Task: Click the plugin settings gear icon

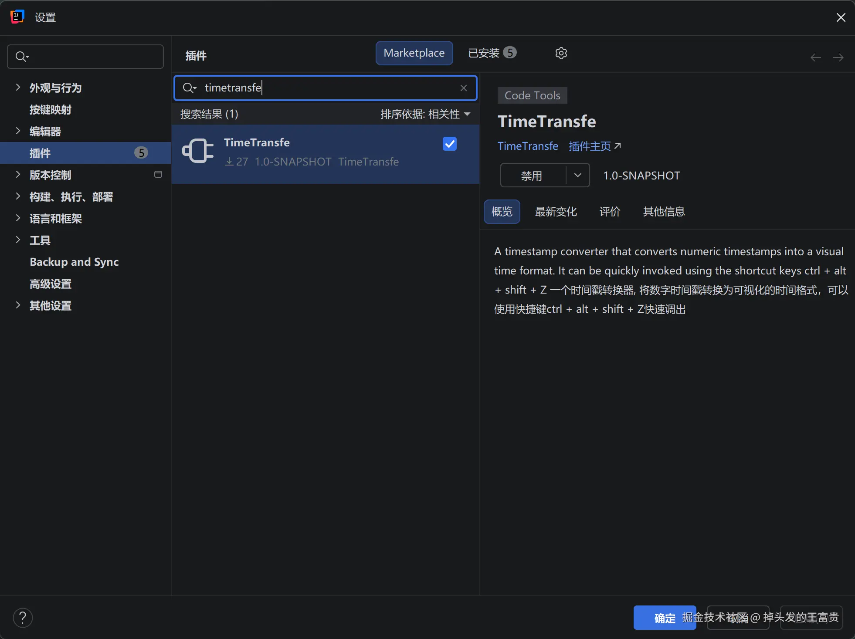Action: (561, 53)
